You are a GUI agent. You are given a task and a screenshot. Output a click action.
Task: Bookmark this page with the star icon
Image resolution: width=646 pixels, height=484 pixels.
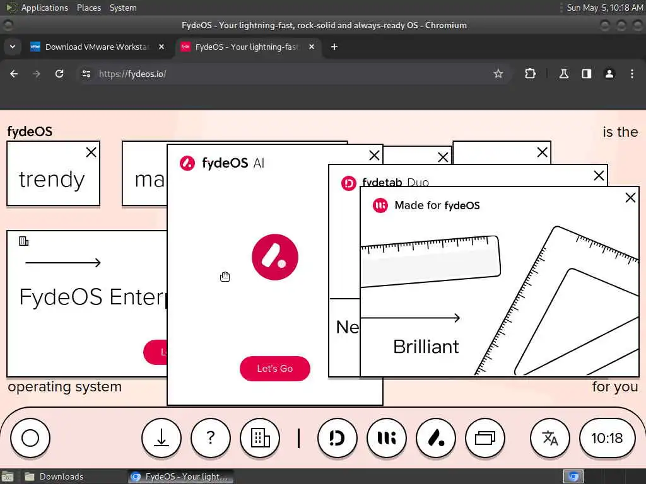(498, 74)
